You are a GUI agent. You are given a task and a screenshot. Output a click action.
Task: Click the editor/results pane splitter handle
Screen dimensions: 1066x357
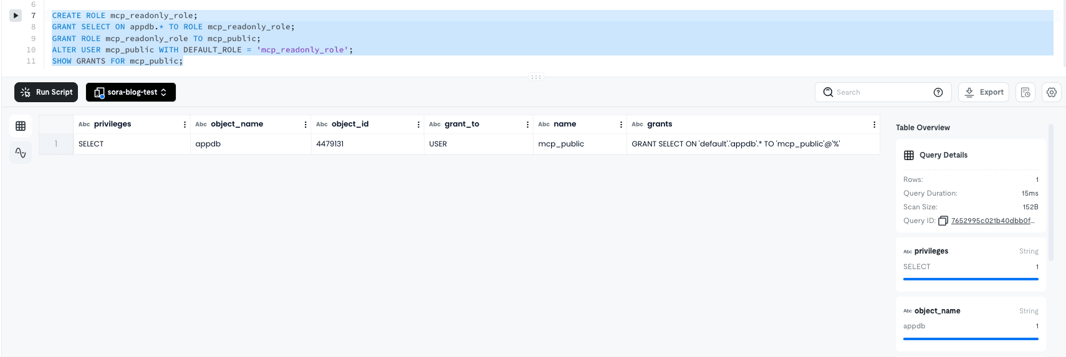pyautogui.click(x=536, y=77)
